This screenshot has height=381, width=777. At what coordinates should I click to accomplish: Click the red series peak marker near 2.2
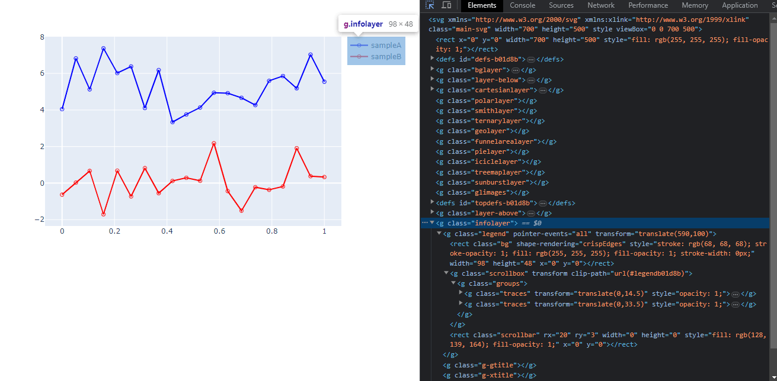214,143
